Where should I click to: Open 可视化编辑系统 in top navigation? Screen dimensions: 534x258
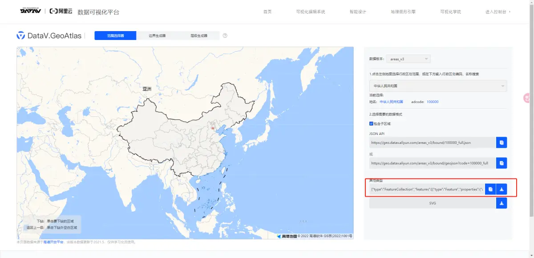tap(311, 12)
